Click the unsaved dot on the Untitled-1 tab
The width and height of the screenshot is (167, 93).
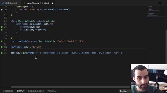tap(53, 3)
